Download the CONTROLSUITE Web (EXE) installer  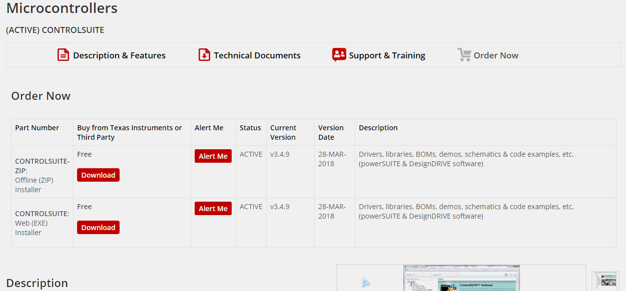tap(98, 228)
